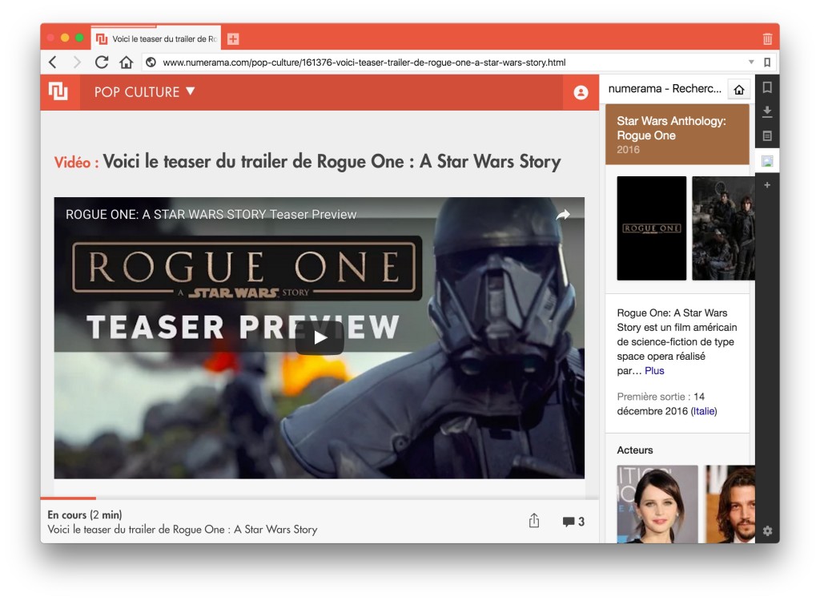Click the Acteurs heading
Viewport: 820px width, 601px height.
click(x=634, y=450)
